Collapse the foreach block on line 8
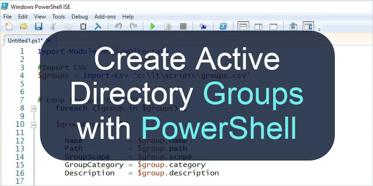The height and width of the screenshot is (186, 373). [33, 109]
